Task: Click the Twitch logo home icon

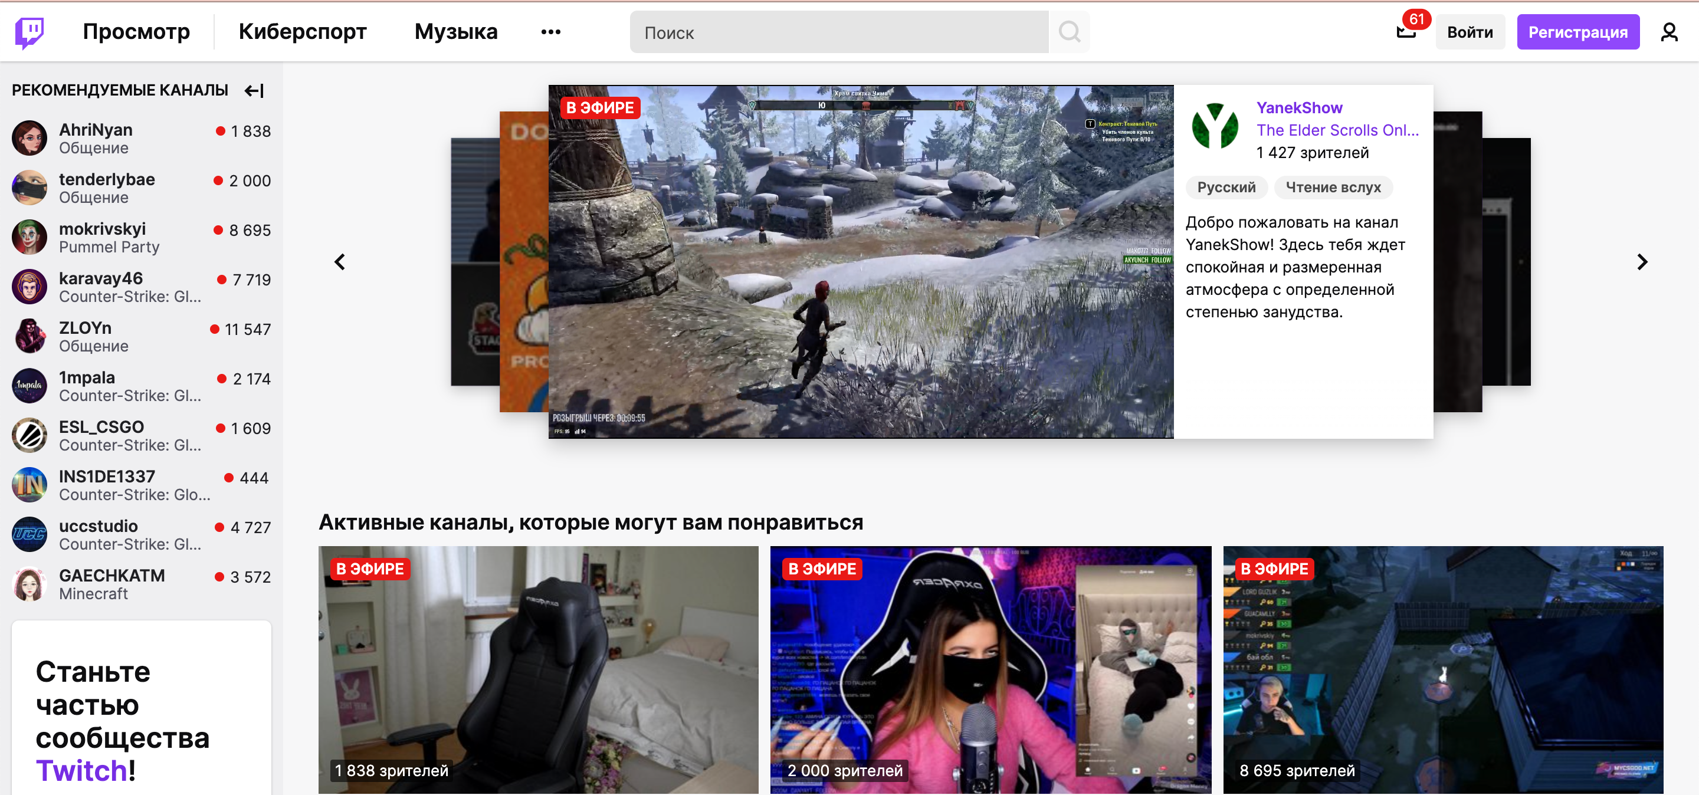Action: coord(29,32)
